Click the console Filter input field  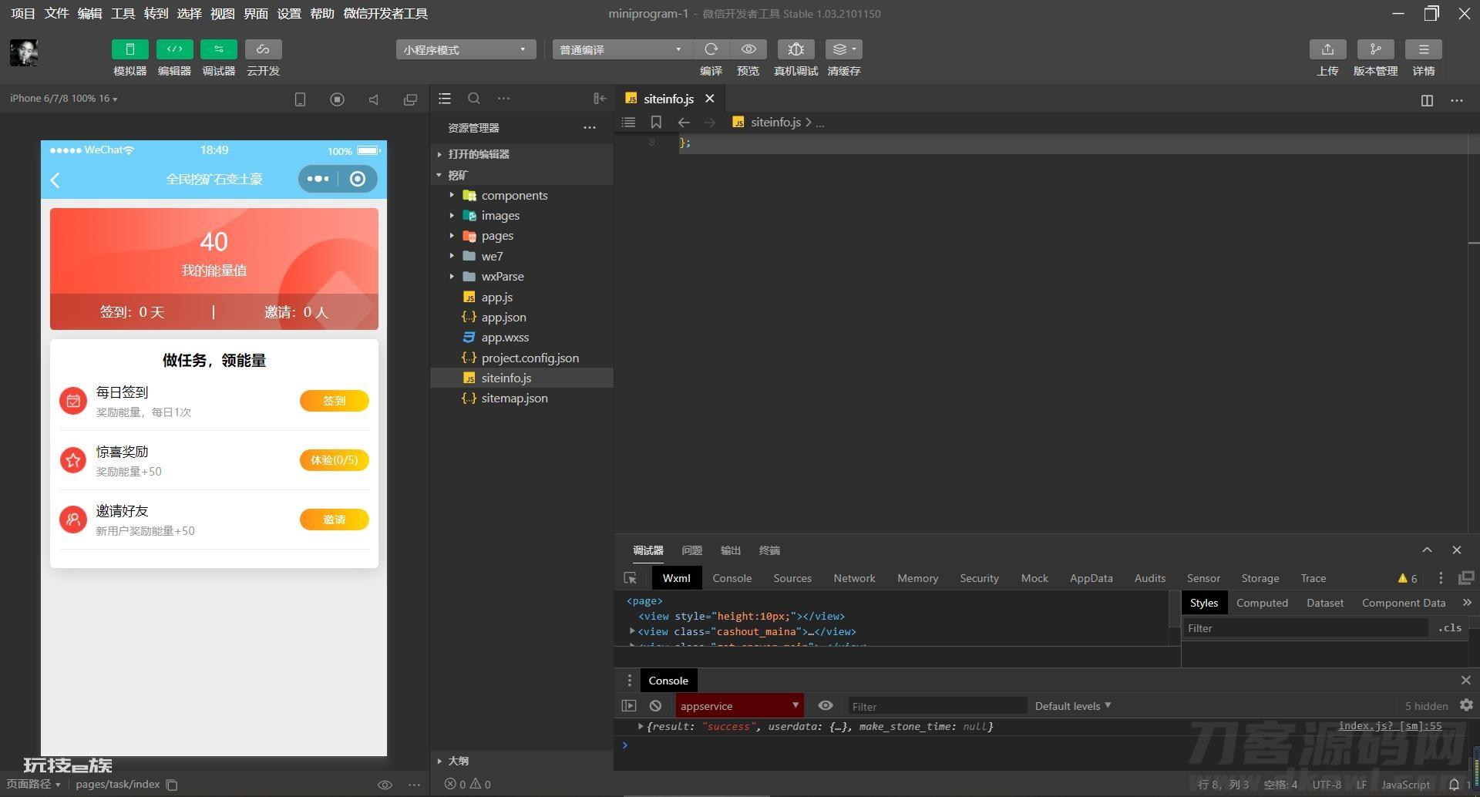(x=937, y=706)
